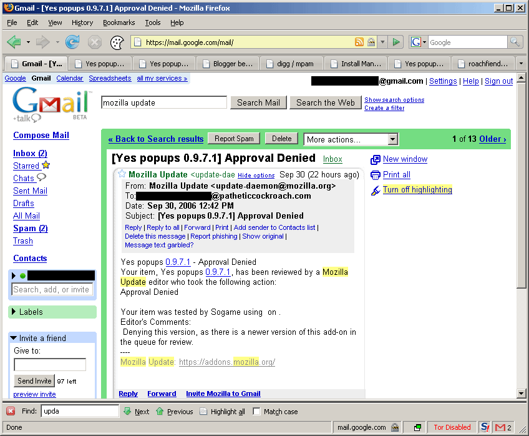Click the status bar security lock icon
The image size is (529, 436).
[395, 427]
